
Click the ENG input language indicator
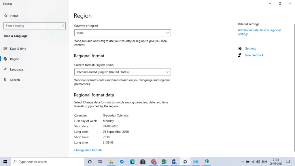coord(264,162)
